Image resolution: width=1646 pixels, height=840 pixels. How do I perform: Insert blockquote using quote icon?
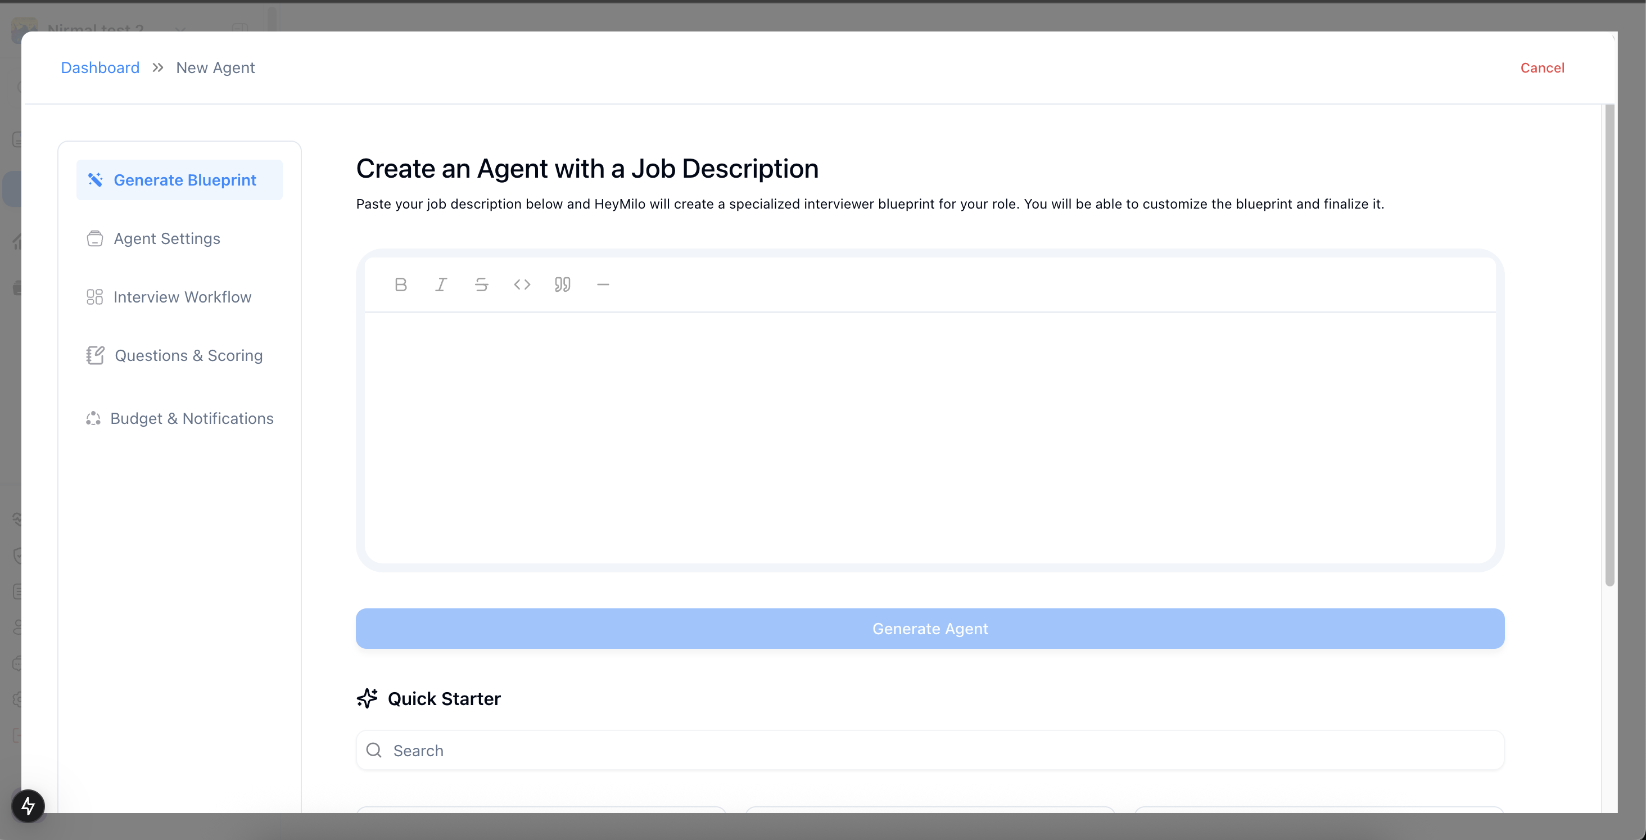562,284
